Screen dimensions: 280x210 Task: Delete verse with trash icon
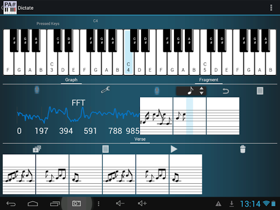243,149
